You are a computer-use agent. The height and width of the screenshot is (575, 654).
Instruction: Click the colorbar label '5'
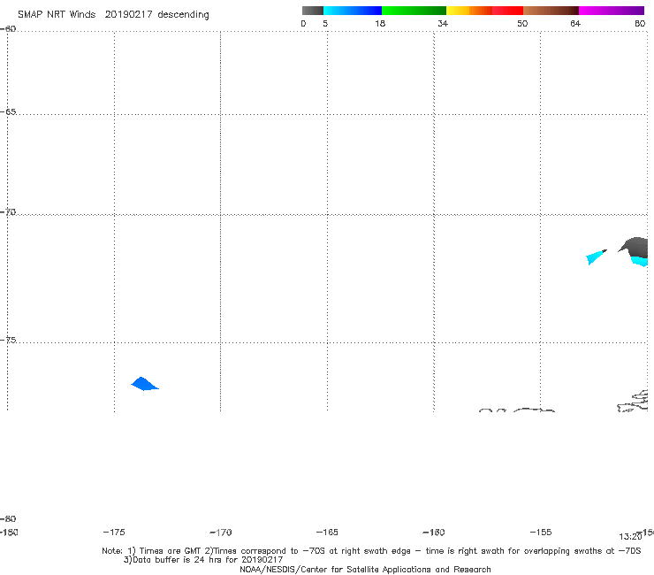coord(325,24)
